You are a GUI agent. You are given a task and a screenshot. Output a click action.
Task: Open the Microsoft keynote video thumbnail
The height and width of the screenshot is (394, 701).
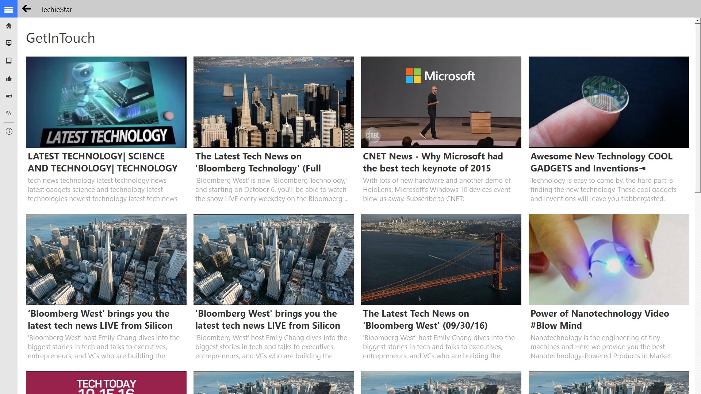441,102
